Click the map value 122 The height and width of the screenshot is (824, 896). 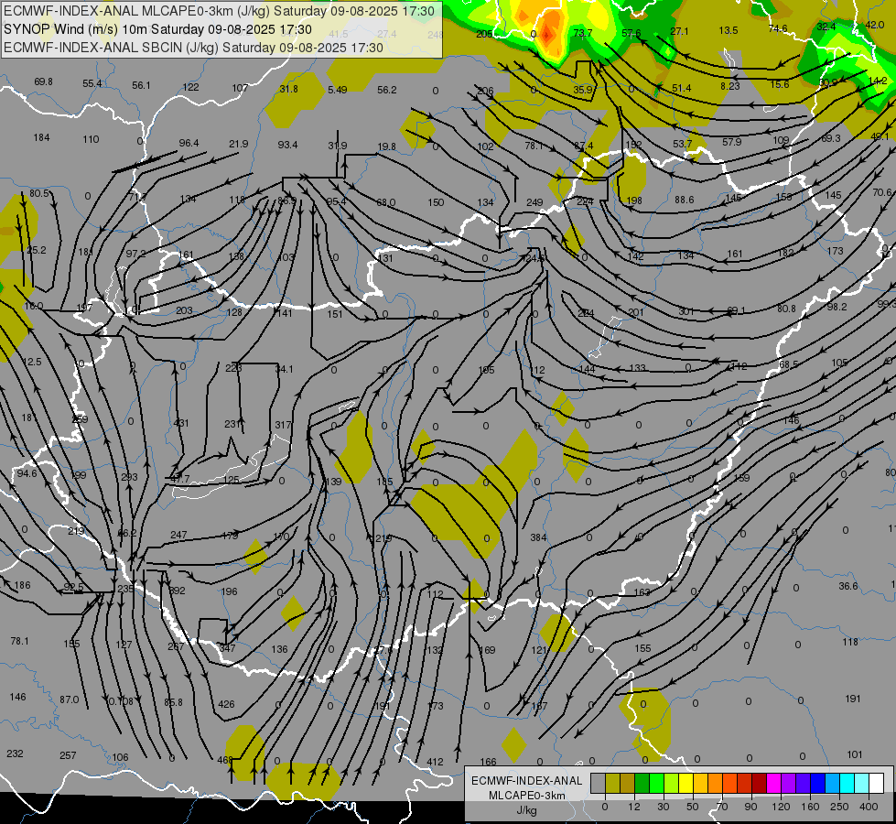(191, 87)
